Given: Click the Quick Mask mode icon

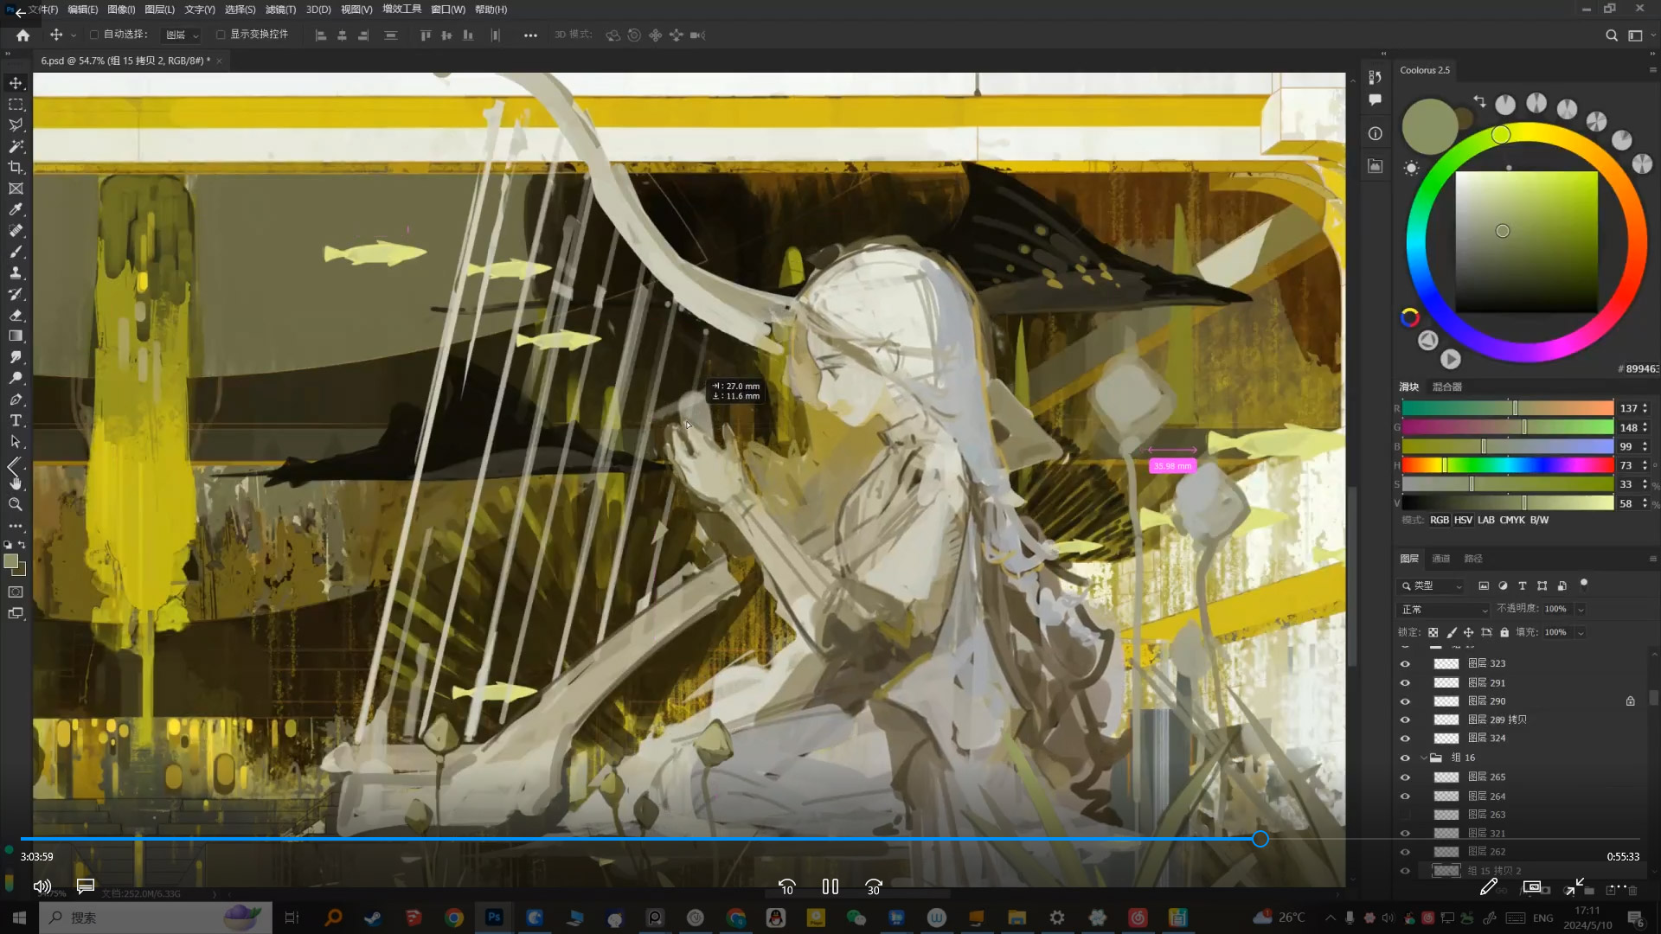Looking at the screenshot, I should coord(16,592).
